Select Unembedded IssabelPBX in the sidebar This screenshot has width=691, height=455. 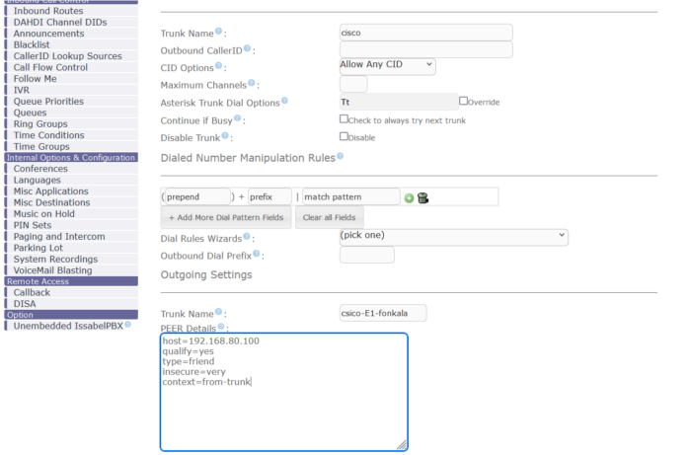67,326
